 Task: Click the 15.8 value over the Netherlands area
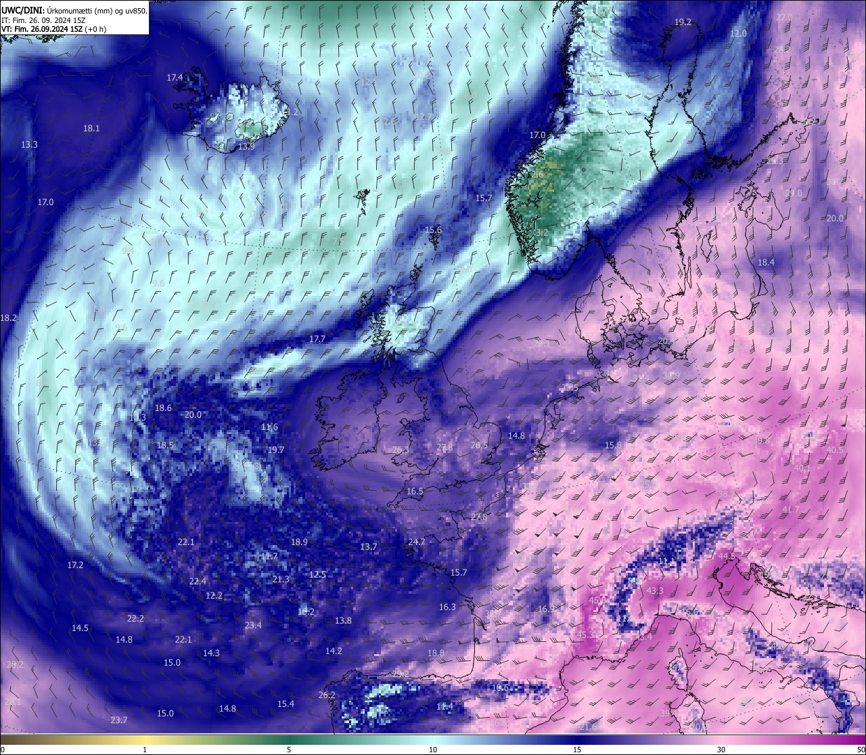pos(613,446)
